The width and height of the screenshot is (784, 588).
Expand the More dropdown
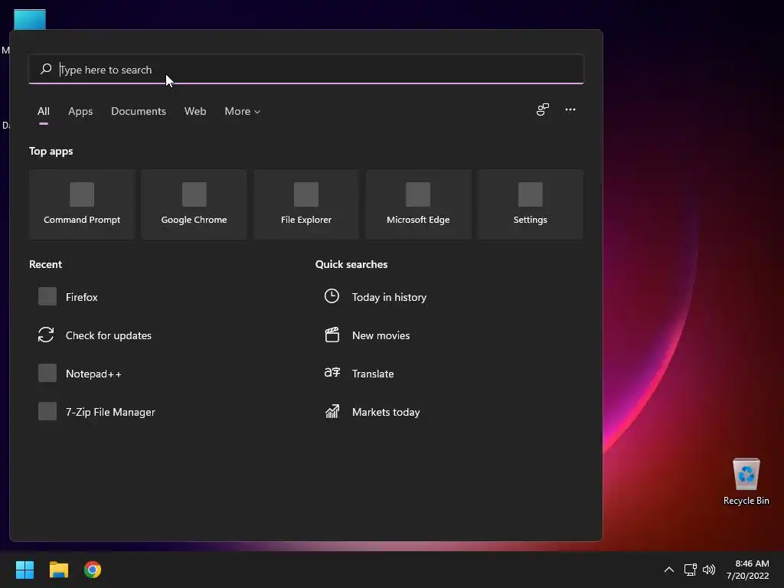243,111
